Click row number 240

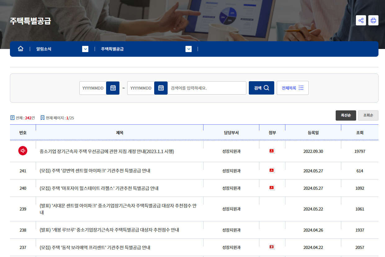point(23,188)
